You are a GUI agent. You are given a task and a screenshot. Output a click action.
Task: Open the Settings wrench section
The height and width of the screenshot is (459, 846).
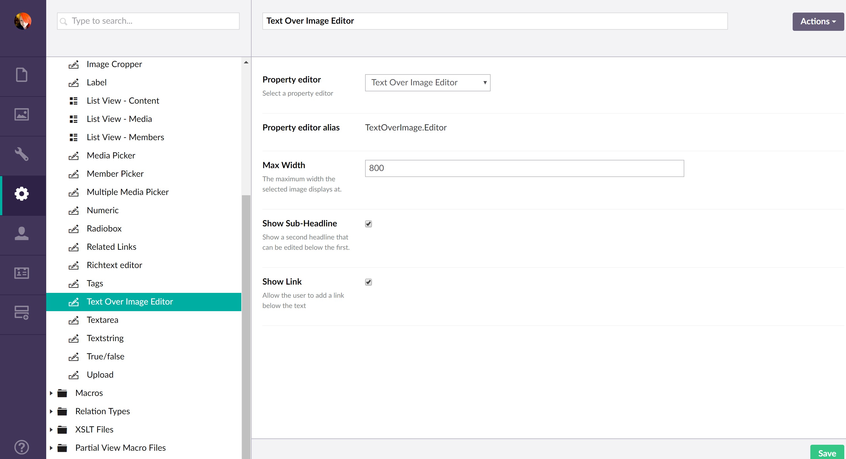click(x=22, y=154)
